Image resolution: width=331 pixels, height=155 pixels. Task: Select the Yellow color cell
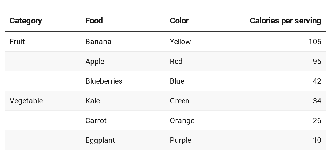(180, 42)
